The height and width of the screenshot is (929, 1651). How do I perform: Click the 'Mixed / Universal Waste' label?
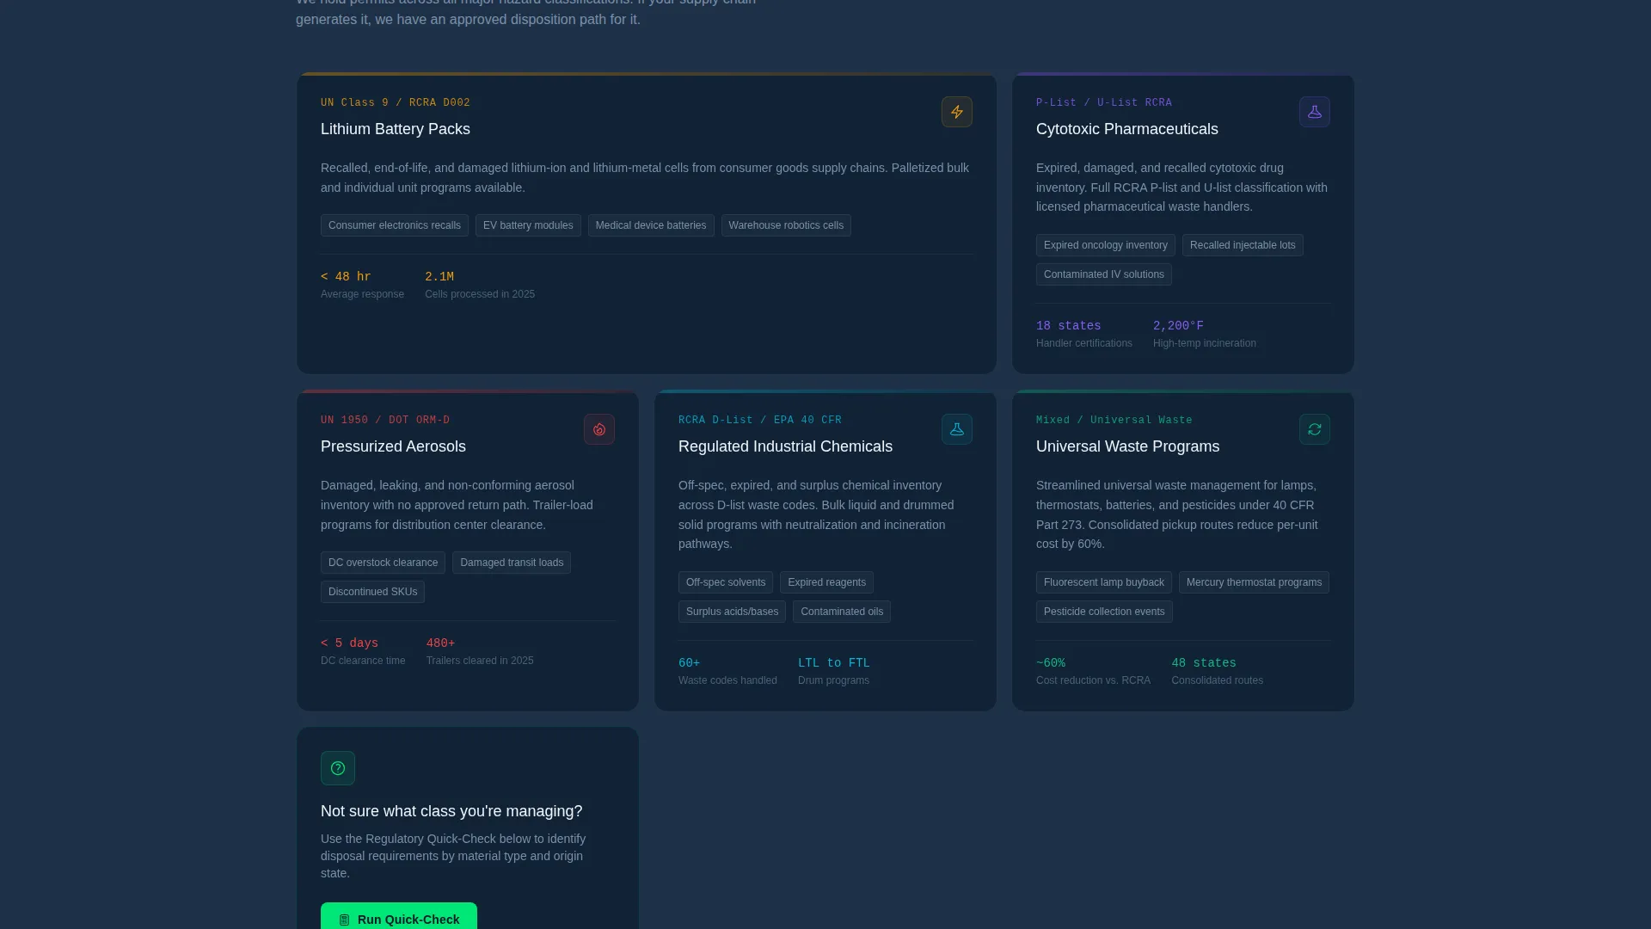[x=1114, y=420]
